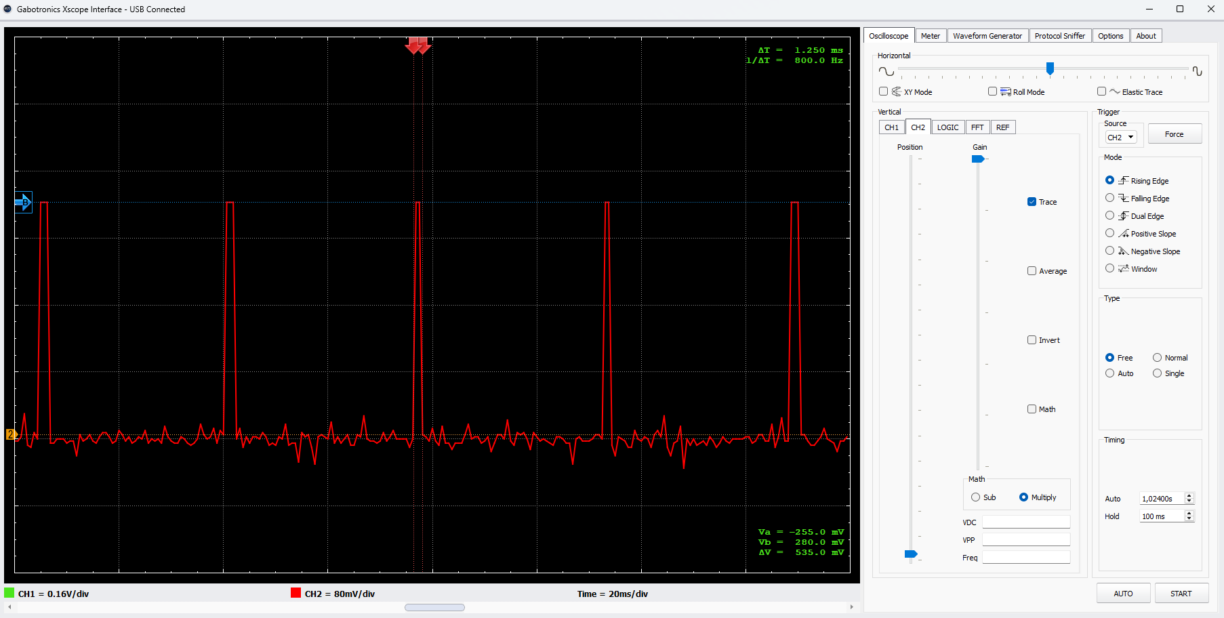Select the Single trigger type

[x=1157, y=373]
